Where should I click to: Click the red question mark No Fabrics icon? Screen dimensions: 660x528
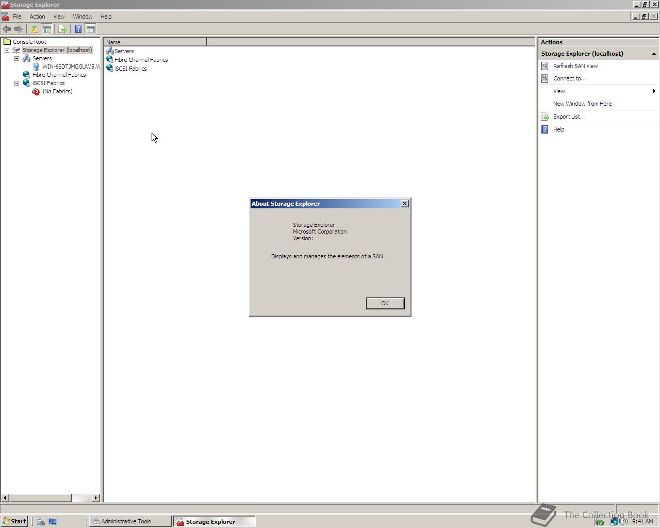pos(36,92)
